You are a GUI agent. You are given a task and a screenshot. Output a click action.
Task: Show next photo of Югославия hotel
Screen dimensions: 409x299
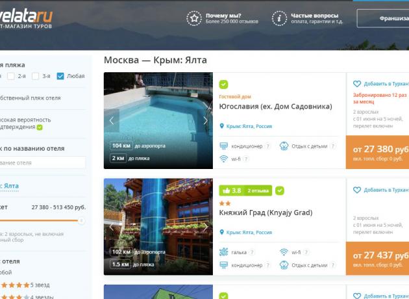[x=206, y=121]
